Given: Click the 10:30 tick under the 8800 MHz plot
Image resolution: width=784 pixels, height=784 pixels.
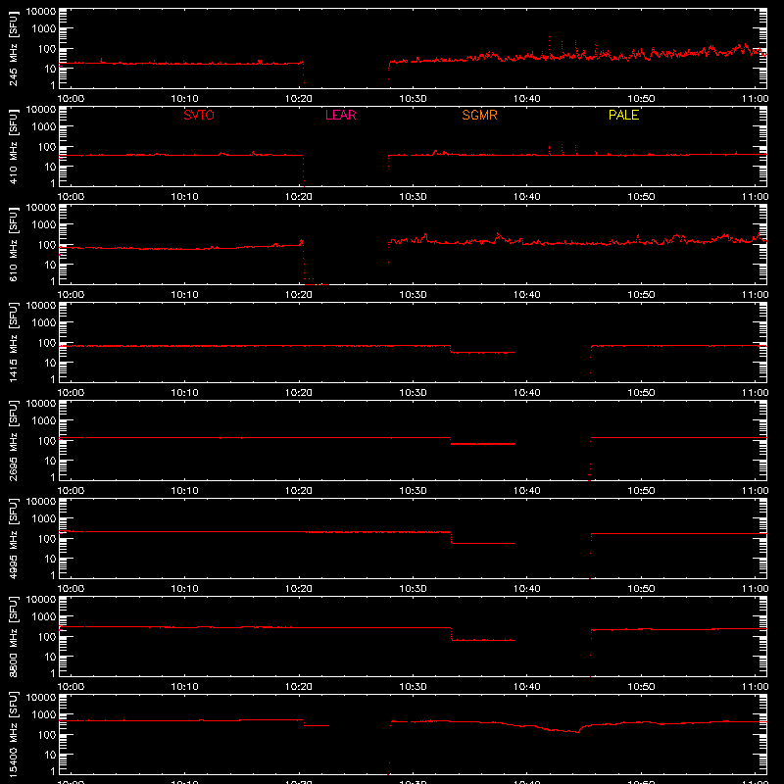Looking at the screenshot, I should (413, 687).
